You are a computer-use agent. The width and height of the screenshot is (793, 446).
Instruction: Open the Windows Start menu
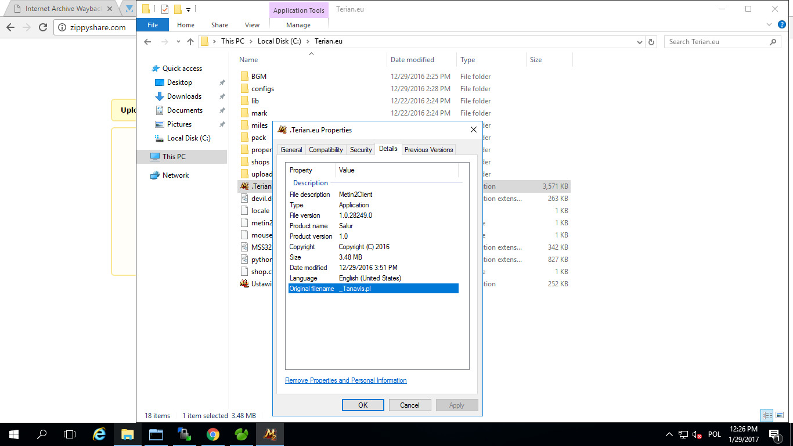13,434
